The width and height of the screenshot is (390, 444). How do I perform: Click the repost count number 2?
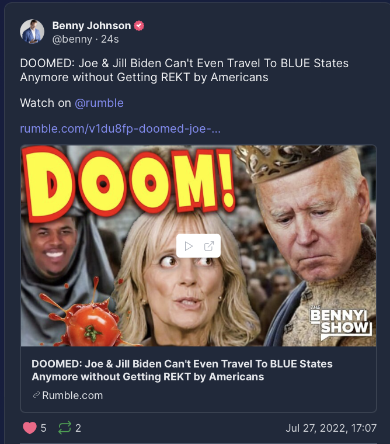(x=78, y=428)
